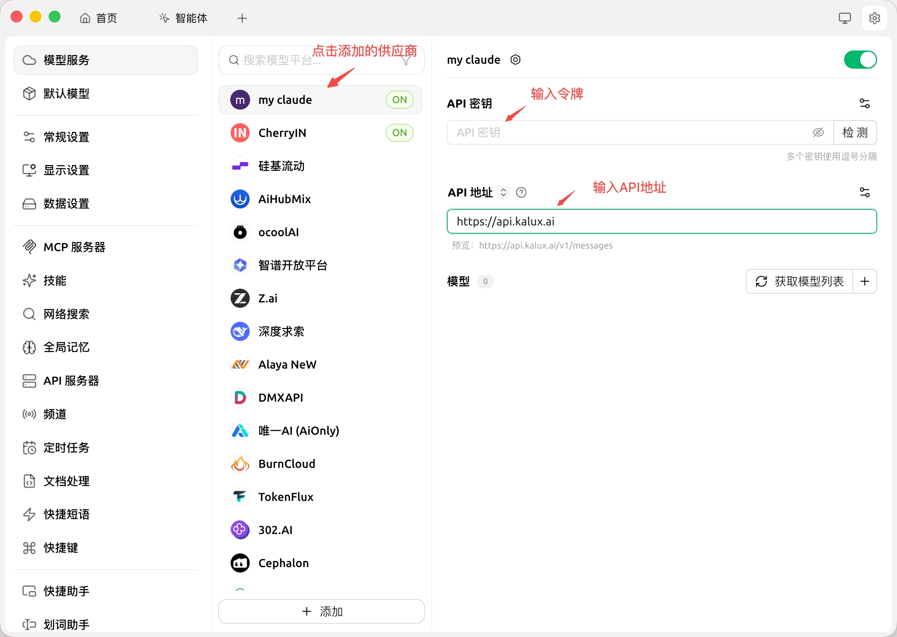Open 定时任务 scheduled tasks
Screen dimensions: 897x637
pos(105,448)
